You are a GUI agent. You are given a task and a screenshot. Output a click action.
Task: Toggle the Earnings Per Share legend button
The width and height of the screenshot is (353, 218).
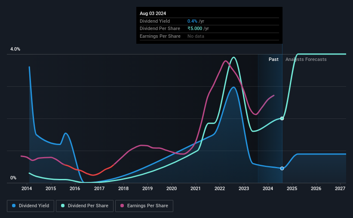pyautogui.click(x=144, y=206)
